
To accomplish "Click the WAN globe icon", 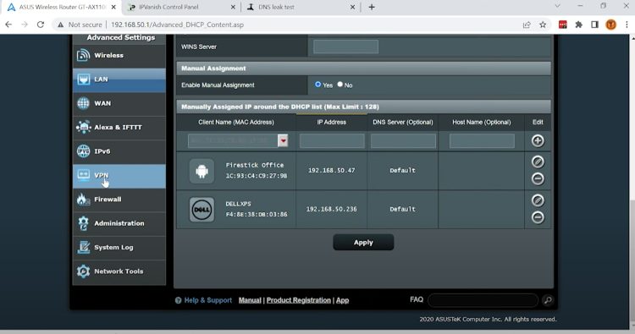I will [x=83, y=103].
